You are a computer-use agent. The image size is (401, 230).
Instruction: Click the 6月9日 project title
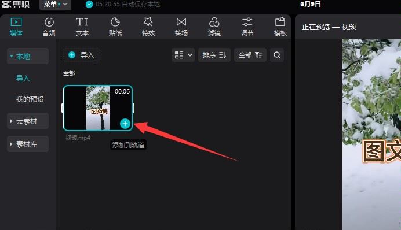click(x=311, y=4)
